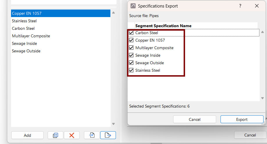Click Selected Segment Specifications: 6 text
The height and width of the screenshot is (144, 267).
click(x=160, y=106)
